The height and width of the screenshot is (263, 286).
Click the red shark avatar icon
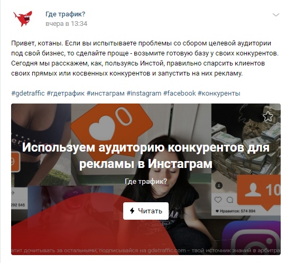click(x=23, y=19)
